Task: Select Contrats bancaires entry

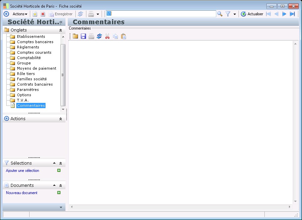Action: (x=35, y=84)
